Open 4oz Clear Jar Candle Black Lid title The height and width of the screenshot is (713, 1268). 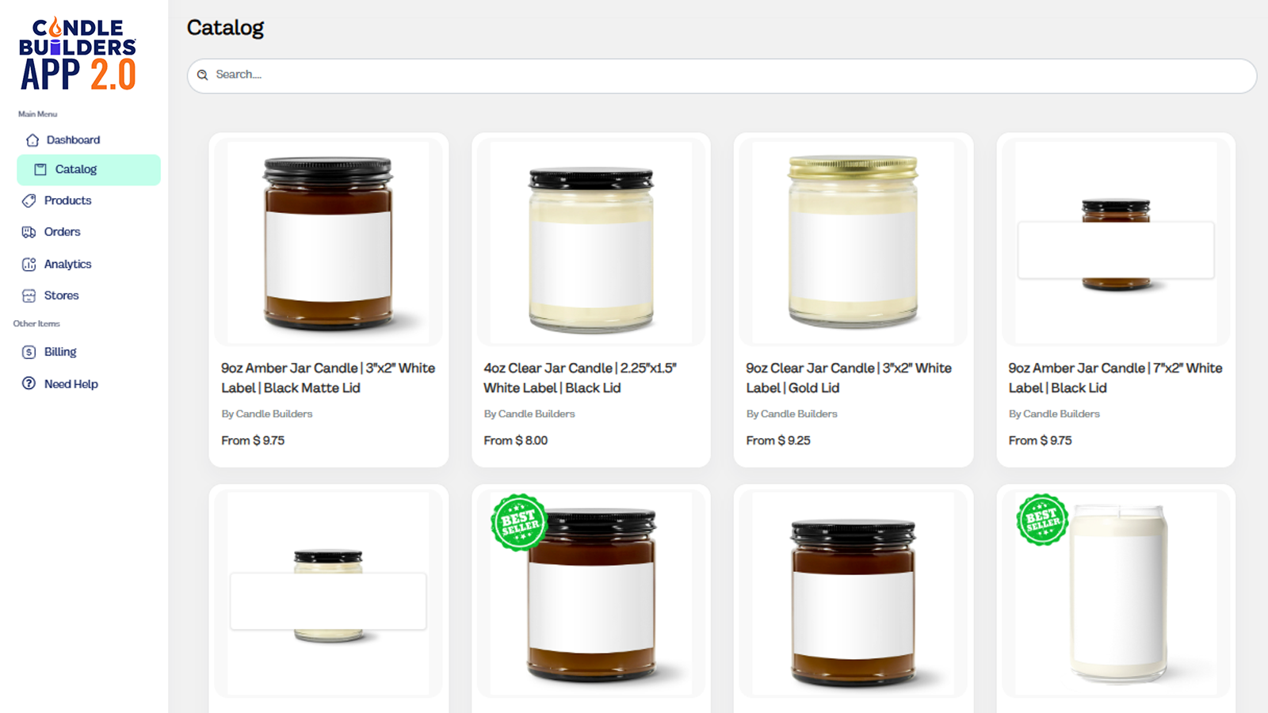pyautogui.click(x=580, y=378)
